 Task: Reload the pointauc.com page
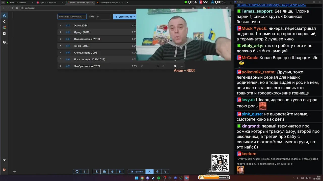click(12, 8)
